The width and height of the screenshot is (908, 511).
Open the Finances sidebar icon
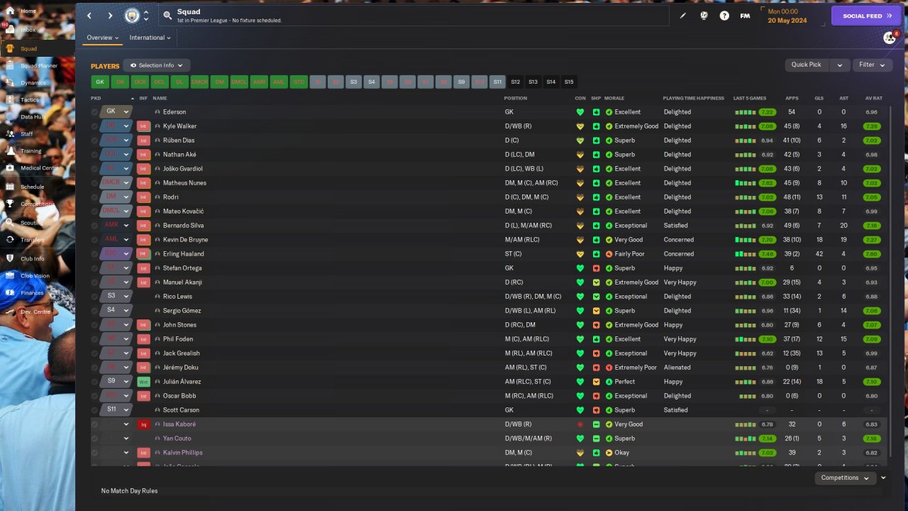pos(11,292)
